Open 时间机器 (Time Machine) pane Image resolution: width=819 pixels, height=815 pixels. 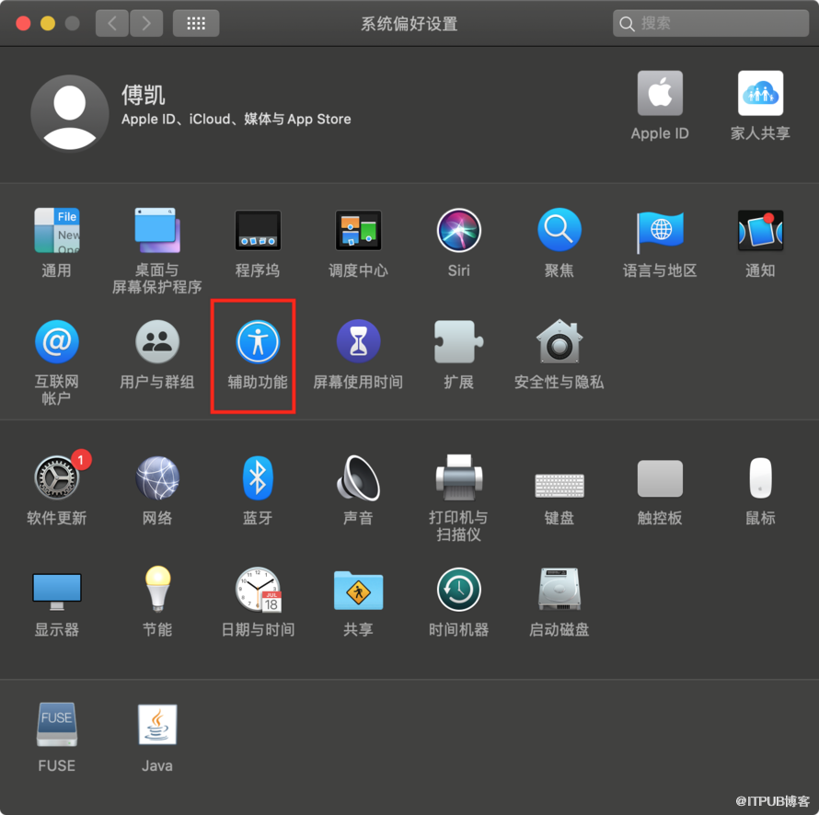(x=458, y=590)
